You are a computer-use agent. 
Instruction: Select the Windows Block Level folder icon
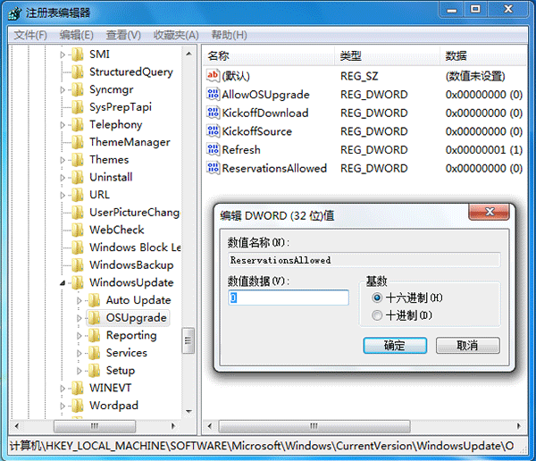[78, 247]
